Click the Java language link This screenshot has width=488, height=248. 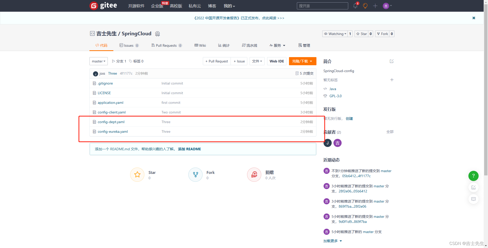click(333, 89)
